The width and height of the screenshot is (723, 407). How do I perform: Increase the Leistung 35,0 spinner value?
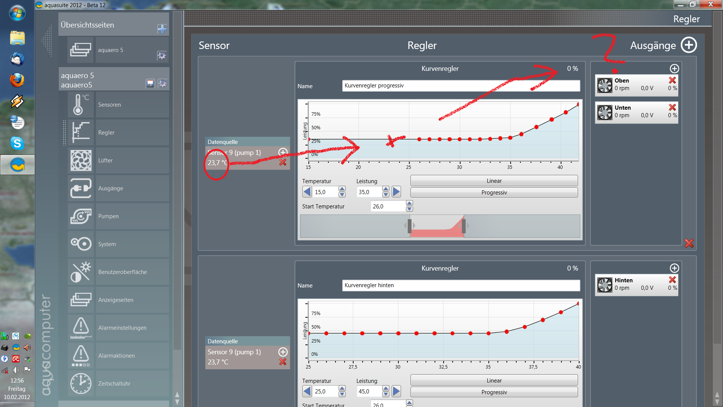point(386,189)
